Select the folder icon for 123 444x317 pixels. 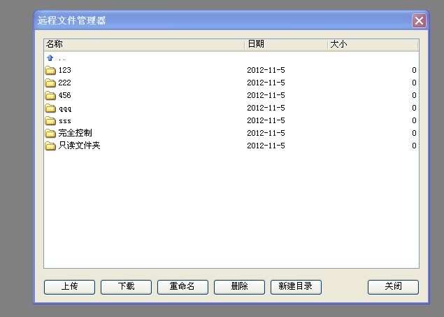(x=50, y=70)
